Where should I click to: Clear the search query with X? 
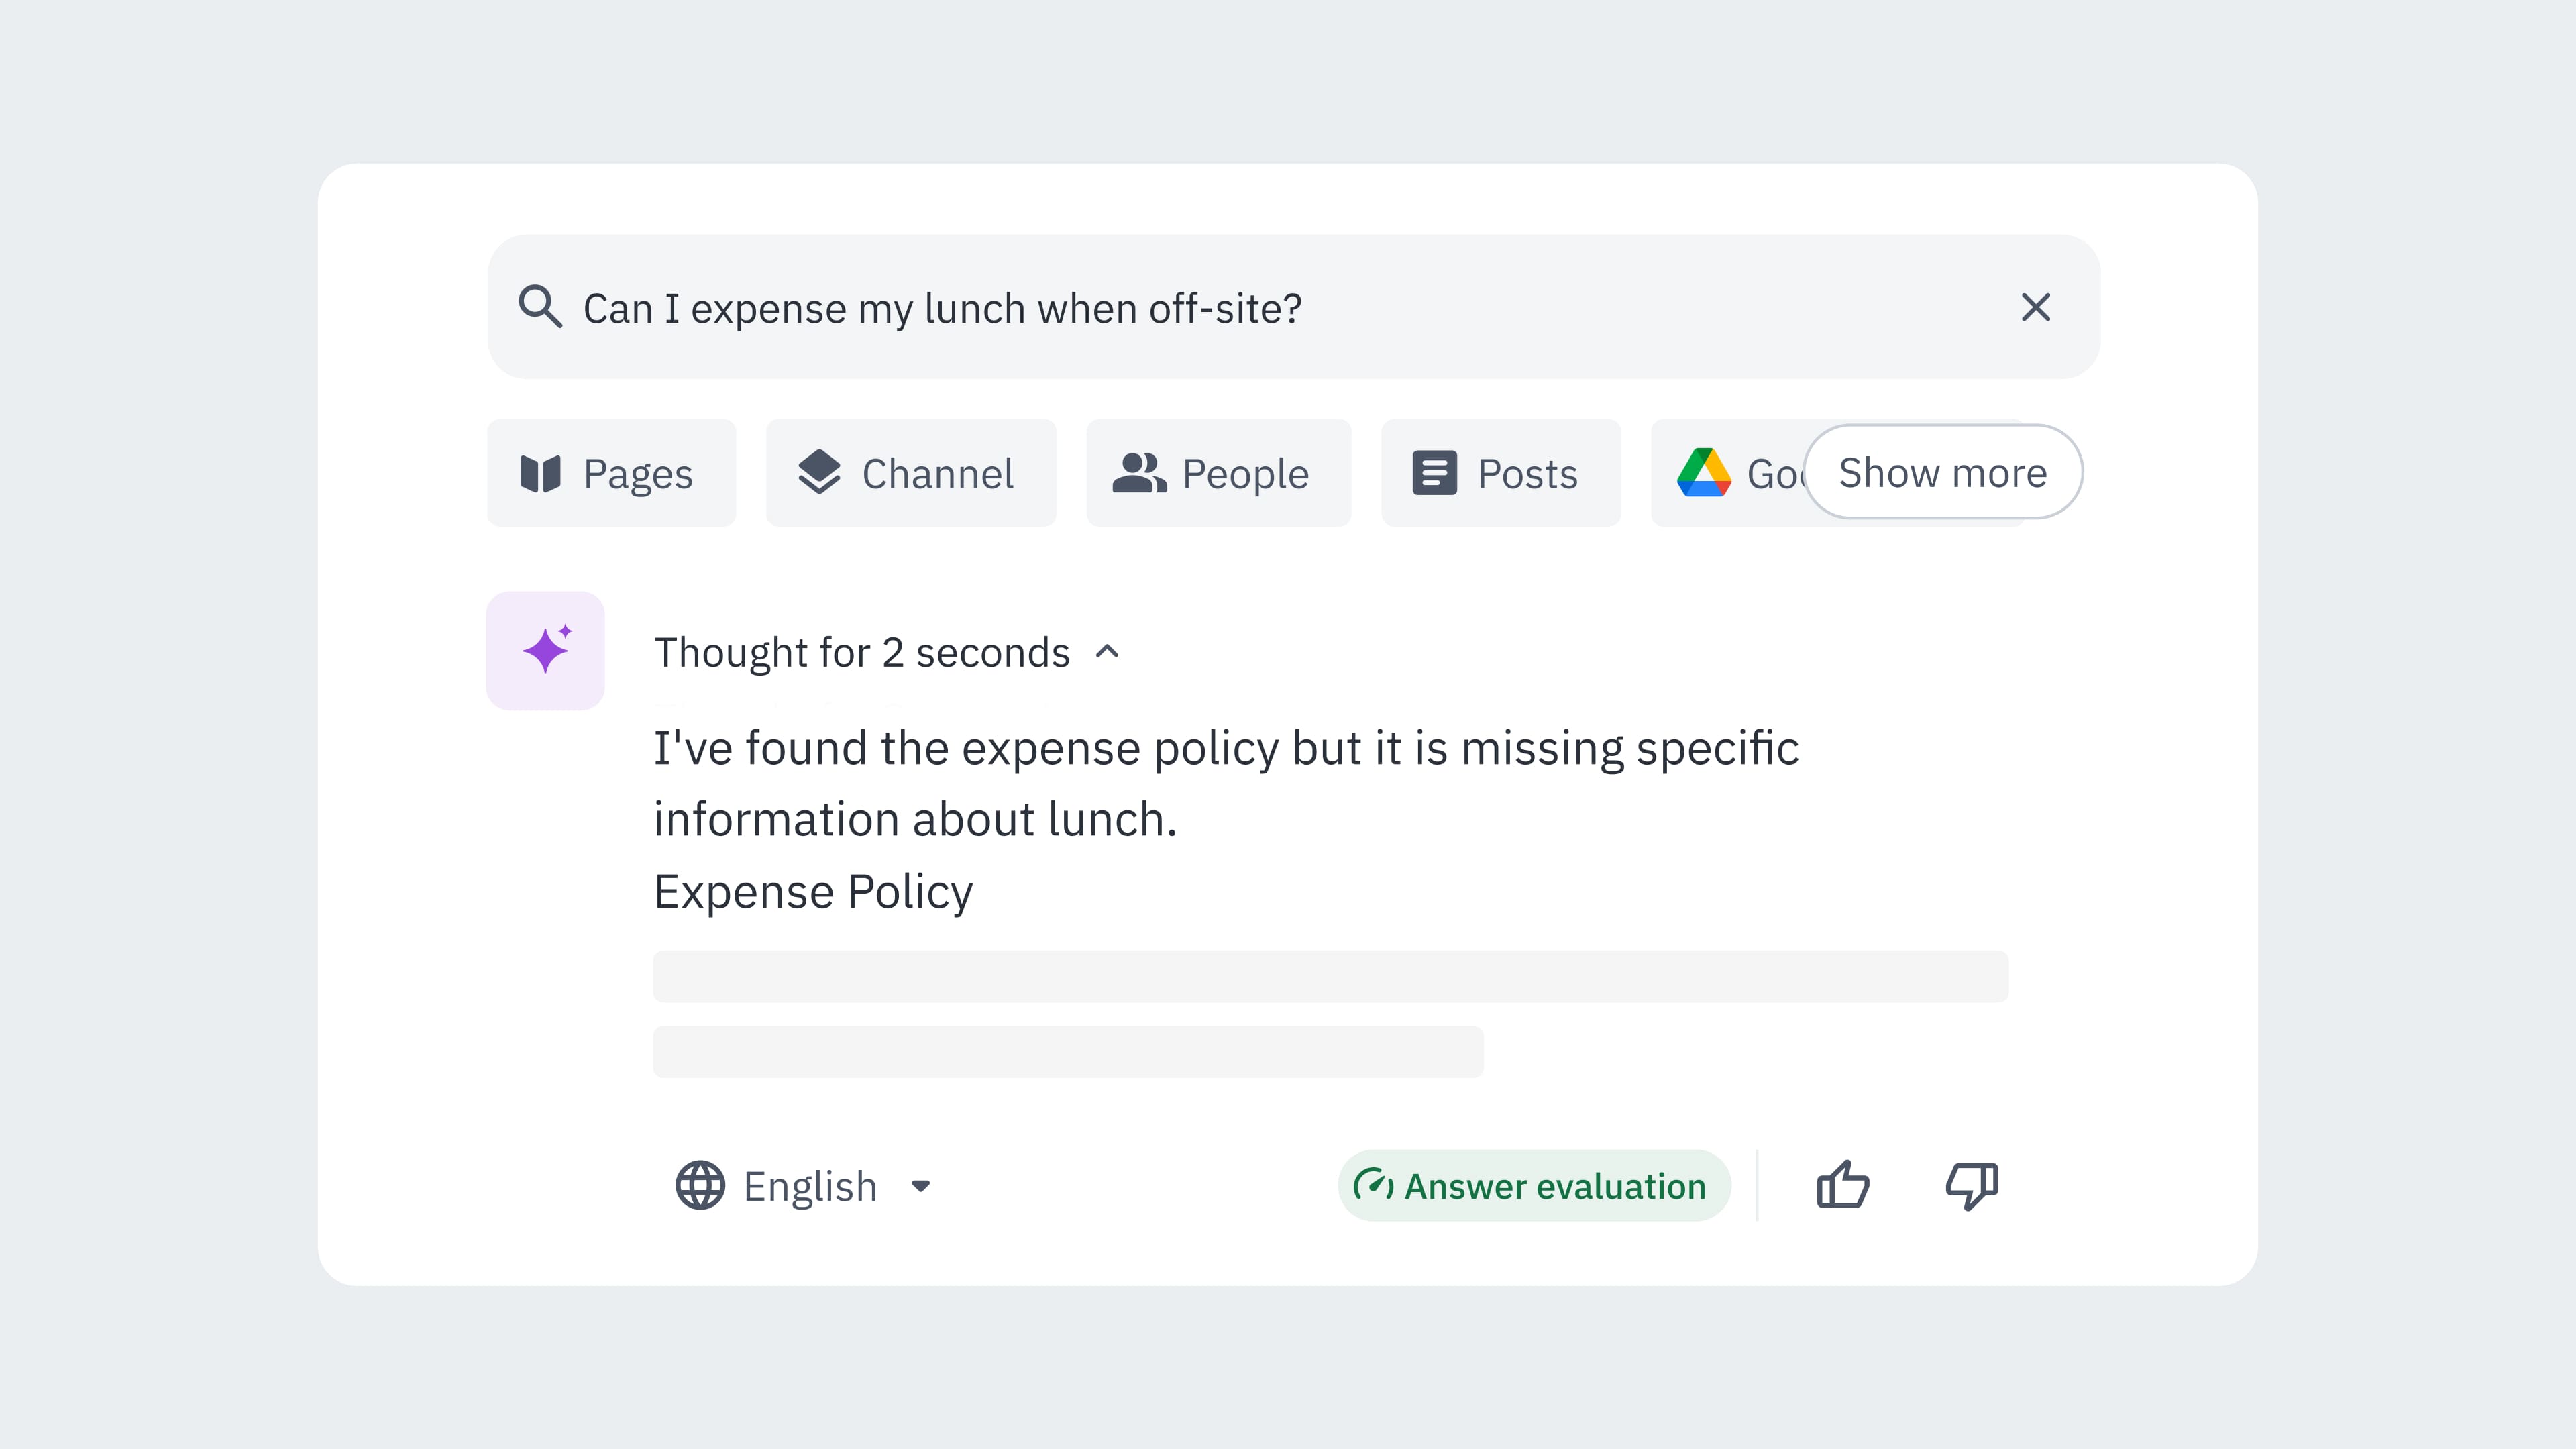click(x=2035, y=307)
